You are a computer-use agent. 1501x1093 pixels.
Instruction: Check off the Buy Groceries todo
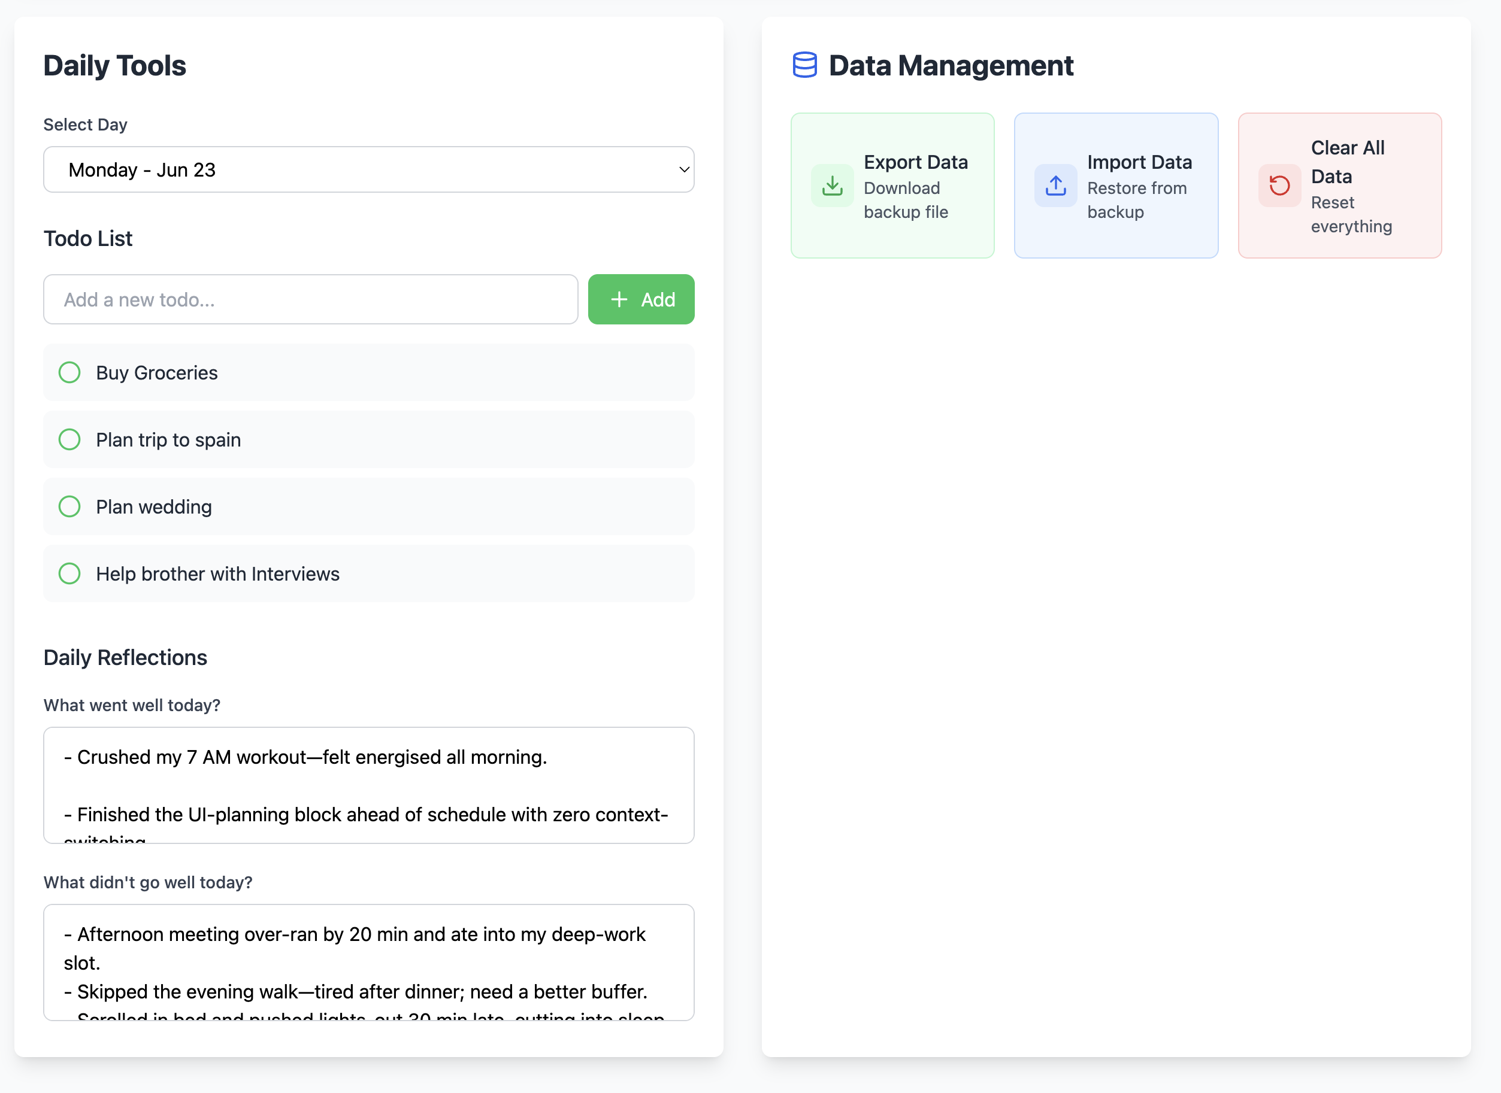(x=69, y=372)
